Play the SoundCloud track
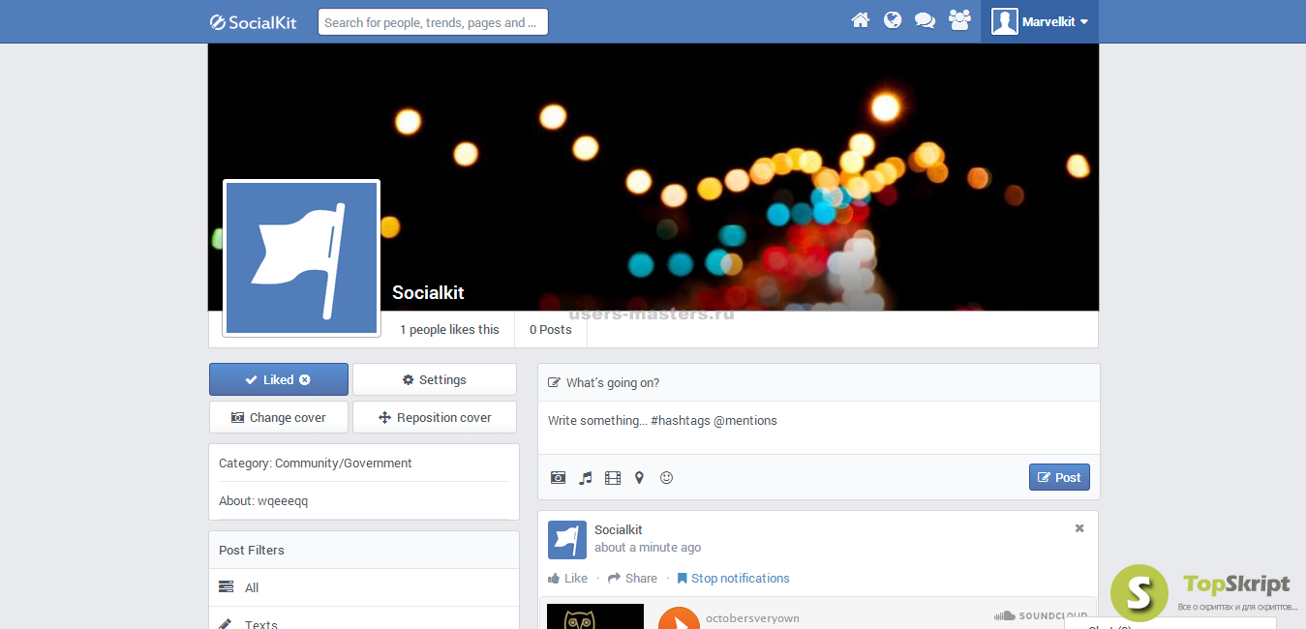The width and height of the screenshot is (1306, 629). point(679,618)
